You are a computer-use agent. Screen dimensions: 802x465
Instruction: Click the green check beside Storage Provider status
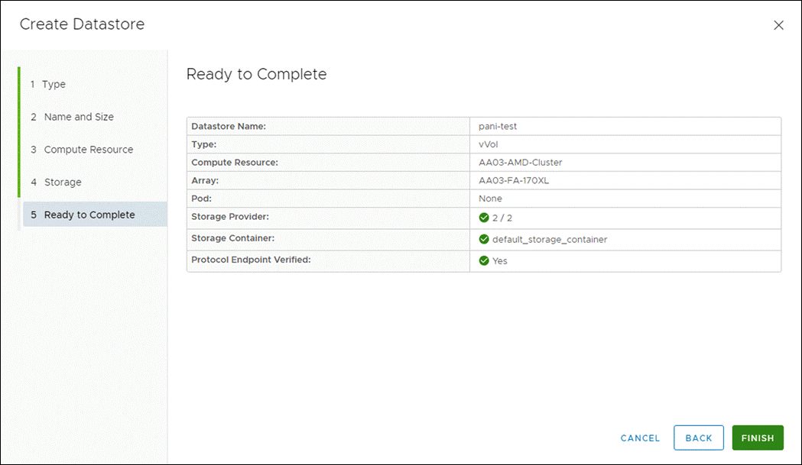pos(484,217)
